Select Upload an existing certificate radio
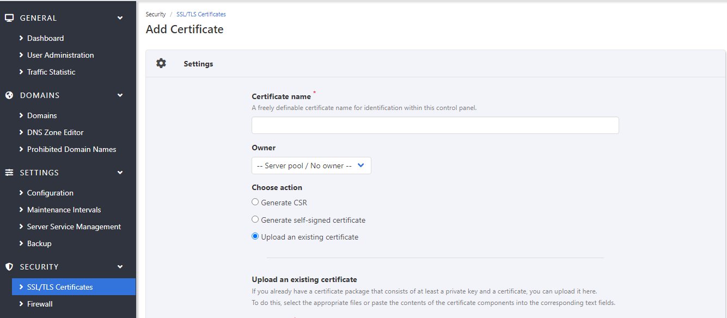727x318 pixels. (x=255, y=237)
